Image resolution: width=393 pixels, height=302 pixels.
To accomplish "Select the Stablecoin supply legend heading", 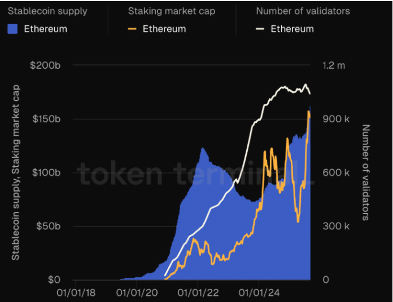I will pos(47,11).
